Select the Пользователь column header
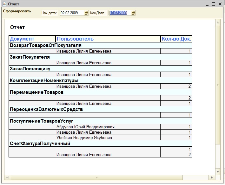 108,39
